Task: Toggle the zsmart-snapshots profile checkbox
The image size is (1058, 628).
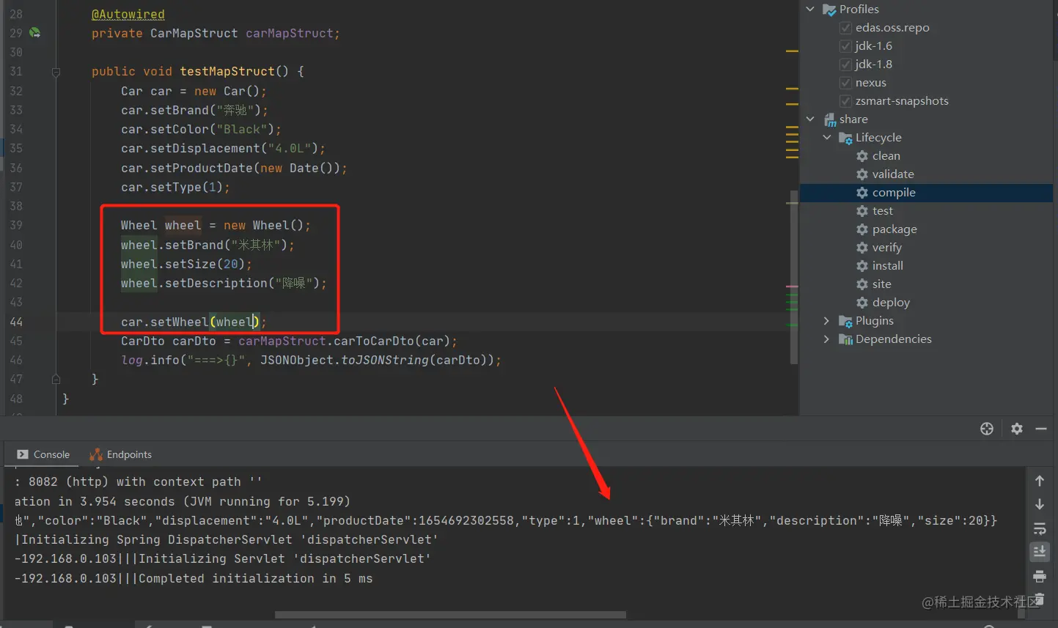Action: tap(845, 101)
